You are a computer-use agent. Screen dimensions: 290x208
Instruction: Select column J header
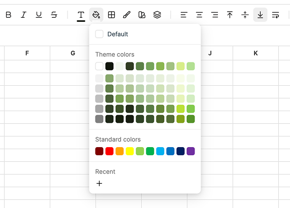pyautogui.click(x=210, y=53)
